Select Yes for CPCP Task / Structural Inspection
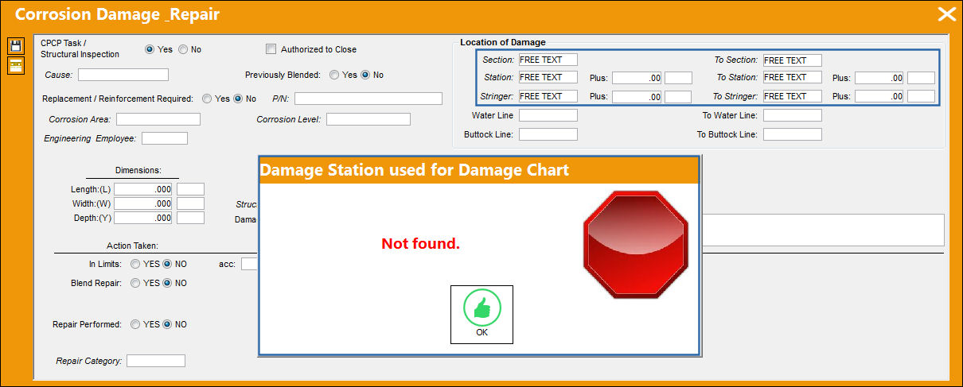Image resolution: width=963 pixels, height=387 pixels. point(150,49)
